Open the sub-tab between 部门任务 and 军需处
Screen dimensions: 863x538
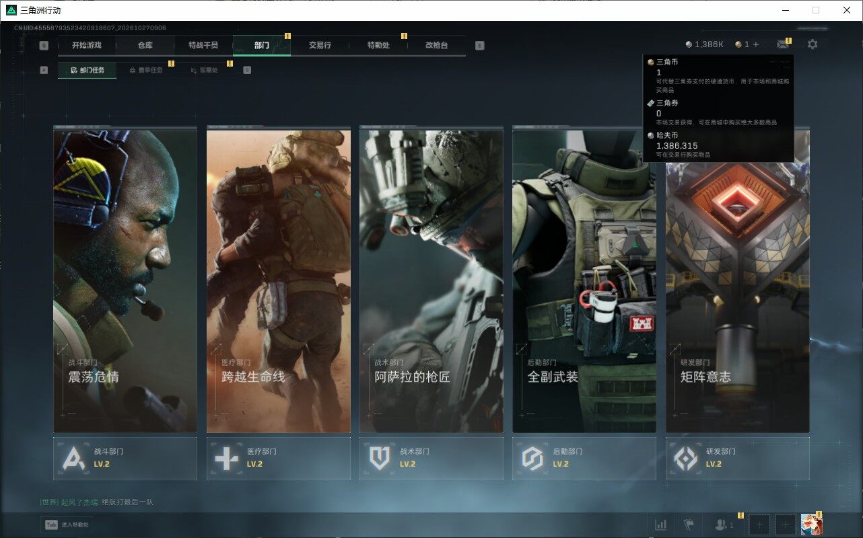coord(145,70)
